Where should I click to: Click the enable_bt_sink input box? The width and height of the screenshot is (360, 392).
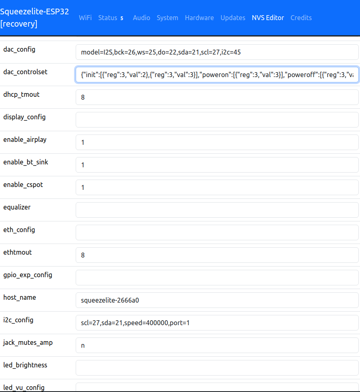pyautogui.click(x=217, y=165)
